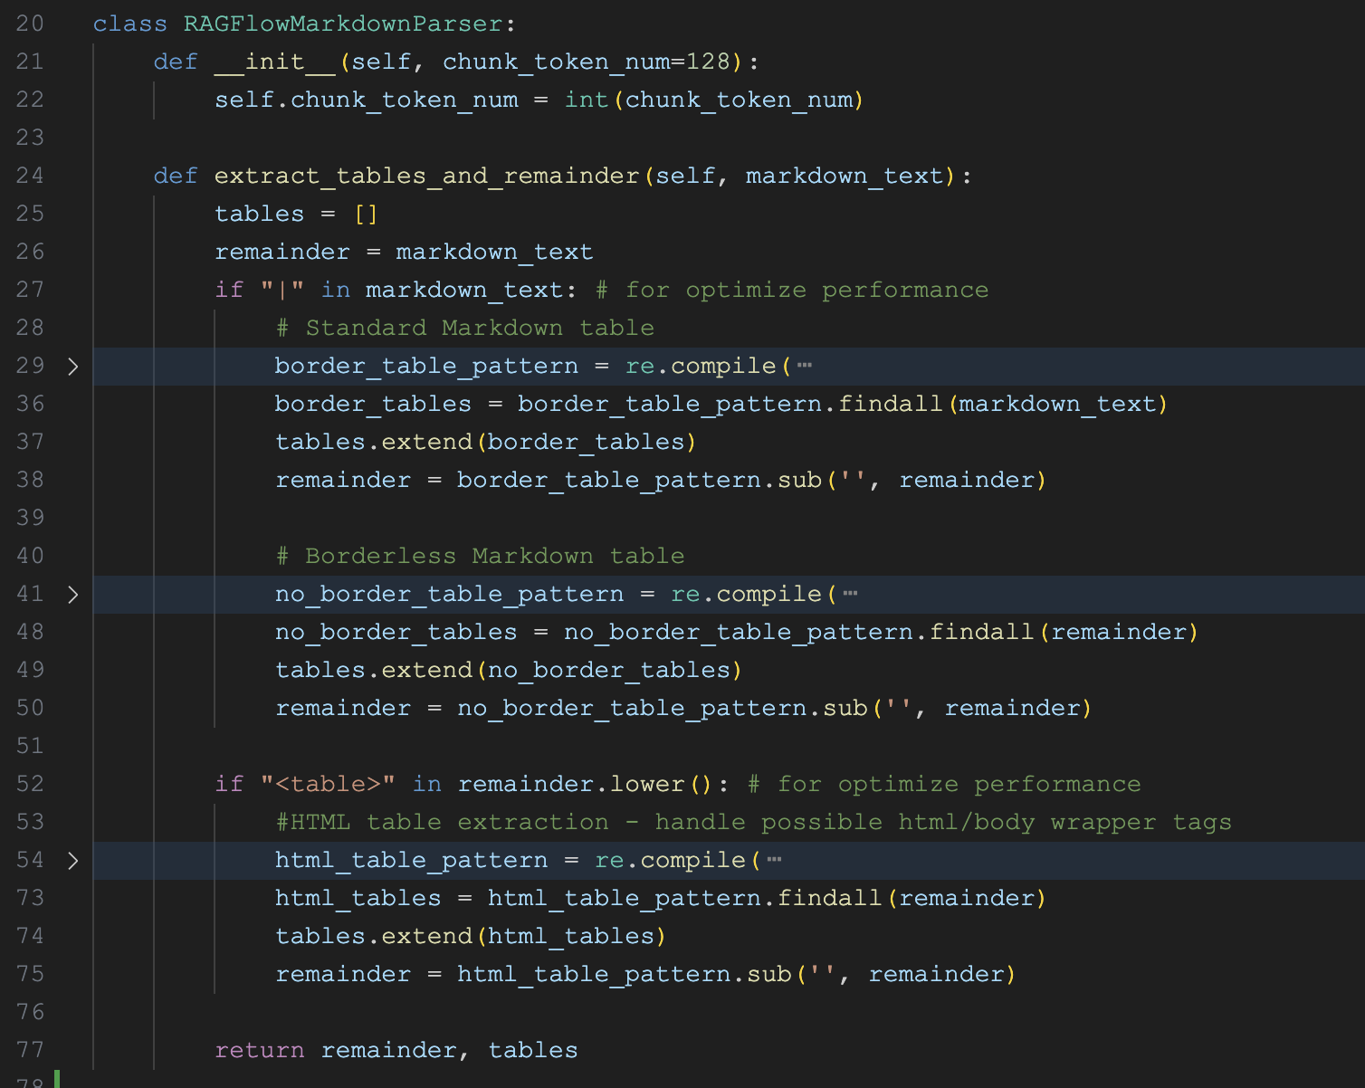Click tables.extend(no_border_tables)
Viewport: 1365px width, 1088px height.
point(509,670)
